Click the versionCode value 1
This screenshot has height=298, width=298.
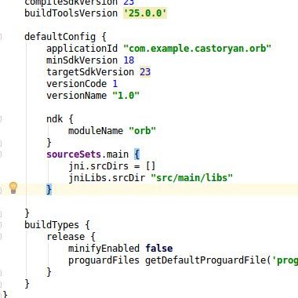click(x=115, y=84)
